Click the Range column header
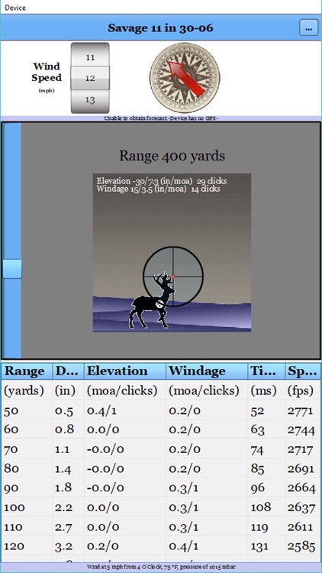The image size is (322, 573). pyautogui.click(x=27, y=371)
